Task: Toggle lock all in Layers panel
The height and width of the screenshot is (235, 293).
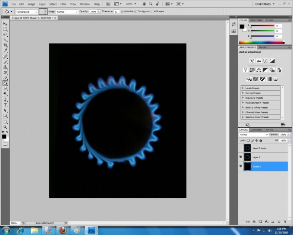Action: [261, 141]
